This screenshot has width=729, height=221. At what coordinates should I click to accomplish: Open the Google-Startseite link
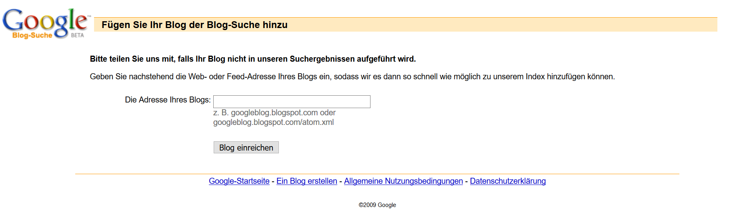239,181
